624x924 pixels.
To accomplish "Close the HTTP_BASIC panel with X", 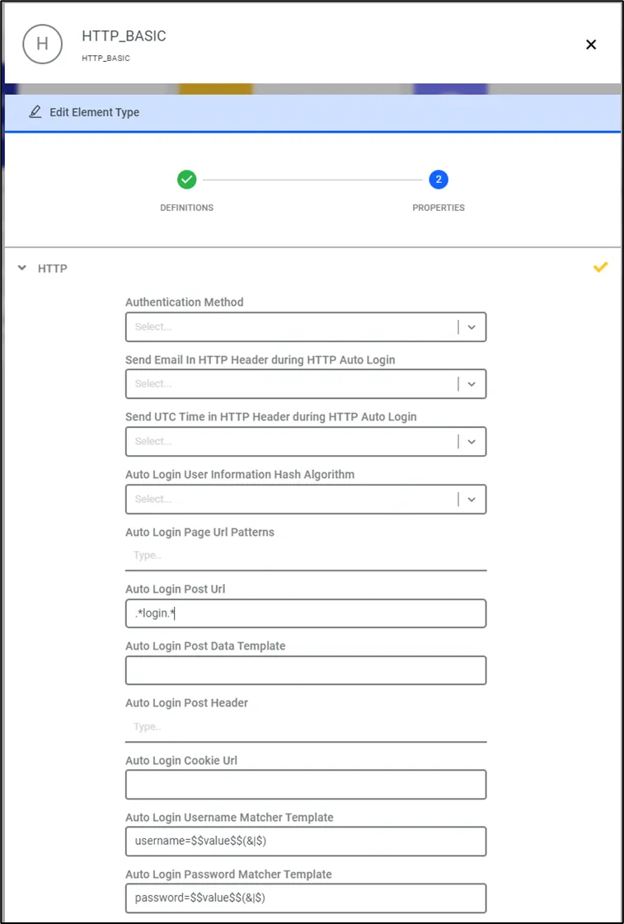I will [591, 45].
